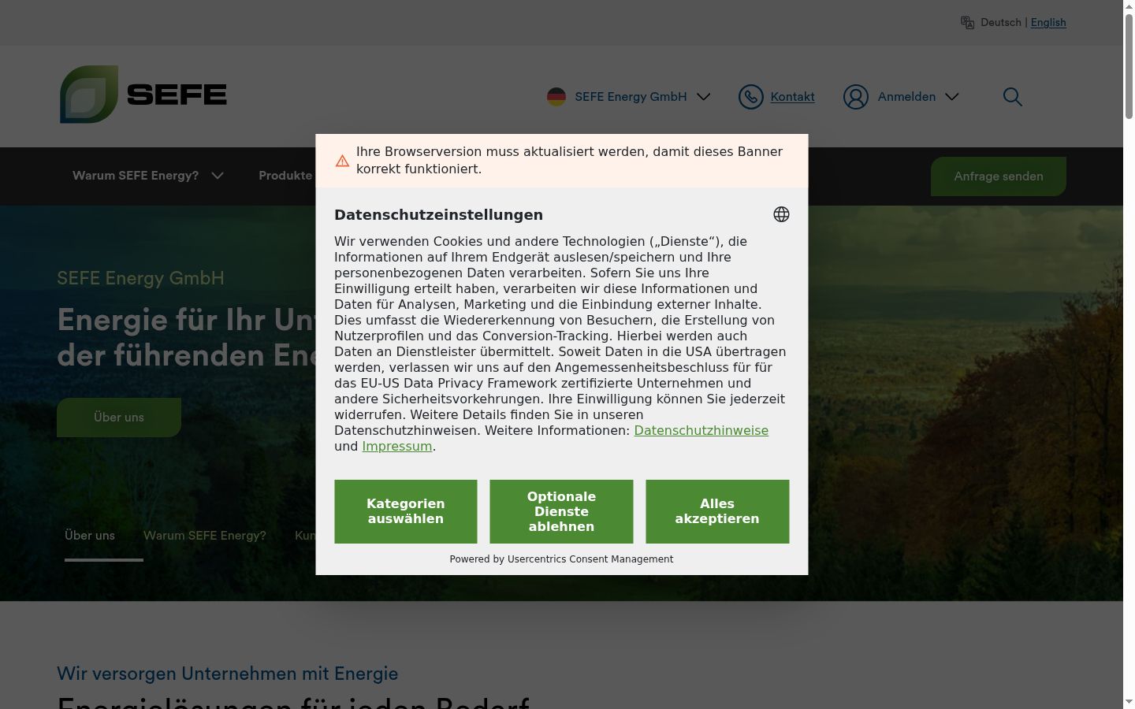Click Kategorien auswählen button
The height and width of the screenshot is (709, 1135).
coord(406,511)
